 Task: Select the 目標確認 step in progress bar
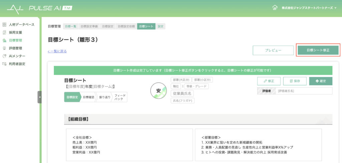pos(89,97)
